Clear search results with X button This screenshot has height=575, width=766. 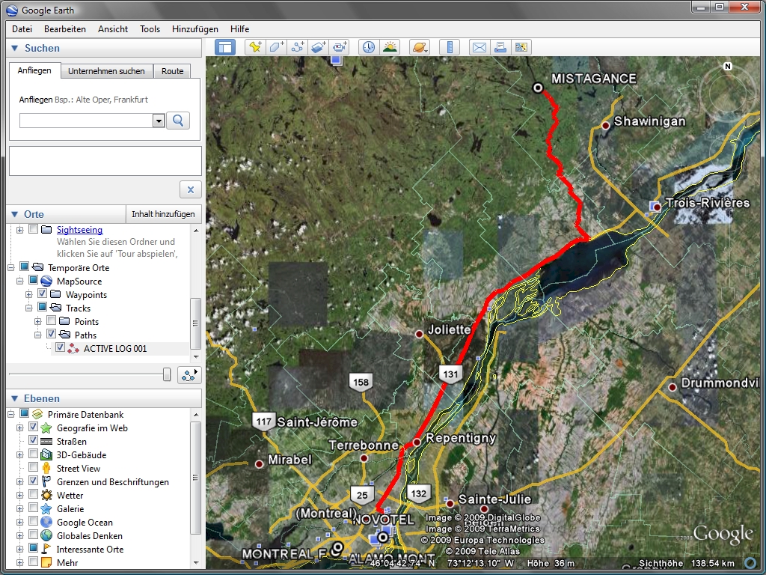[191, 189]
